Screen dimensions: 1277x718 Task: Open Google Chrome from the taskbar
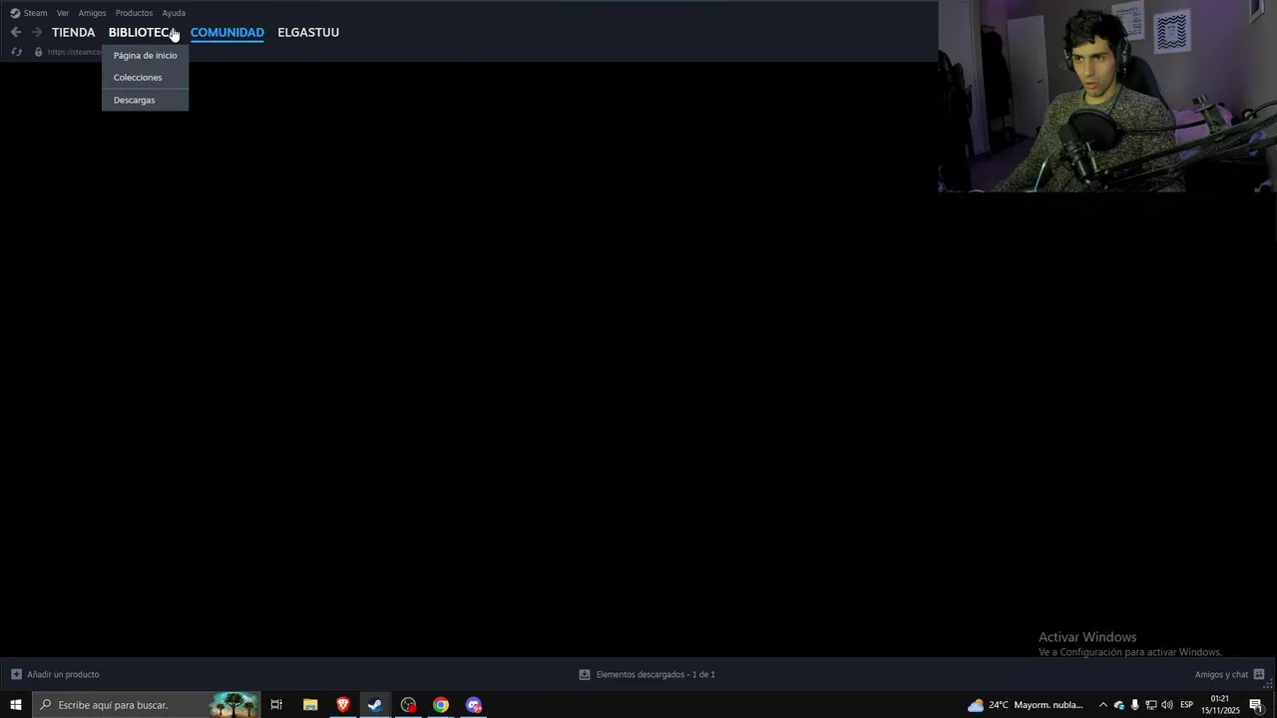(x=441, y=705)
